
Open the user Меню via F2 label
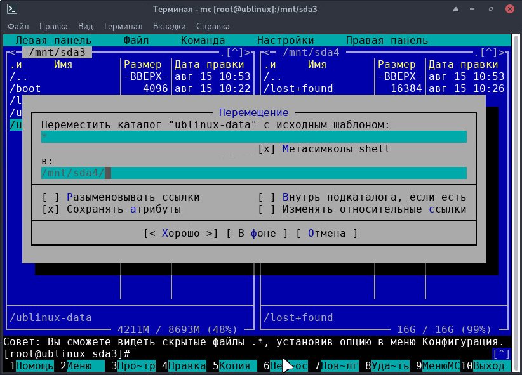[85, 365]
